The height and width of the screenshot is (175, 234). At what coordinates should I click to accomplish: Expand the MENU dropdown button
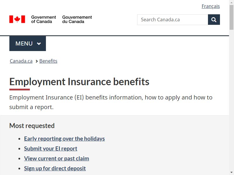pos(27,43)
